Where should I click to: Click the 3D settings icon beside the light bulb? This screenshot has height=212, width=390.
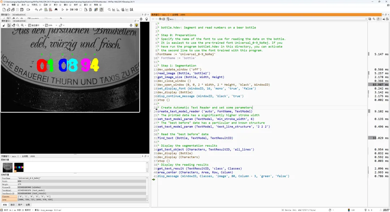coord(131,25)
